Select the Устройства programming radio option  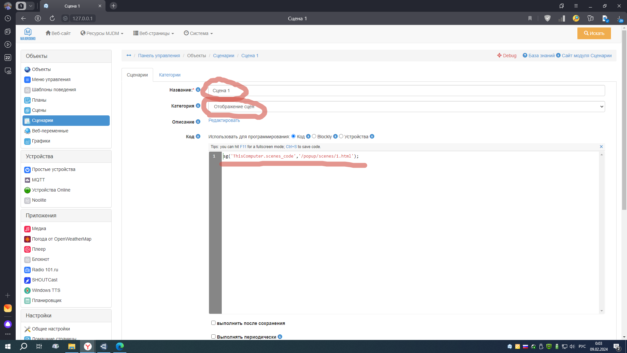(x=341, y=136)
